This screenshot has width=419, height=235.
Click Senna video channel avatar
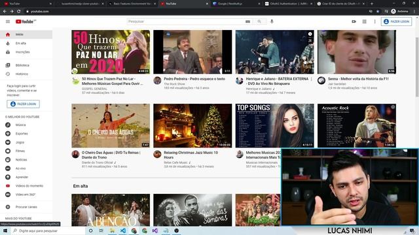(321, 80)
